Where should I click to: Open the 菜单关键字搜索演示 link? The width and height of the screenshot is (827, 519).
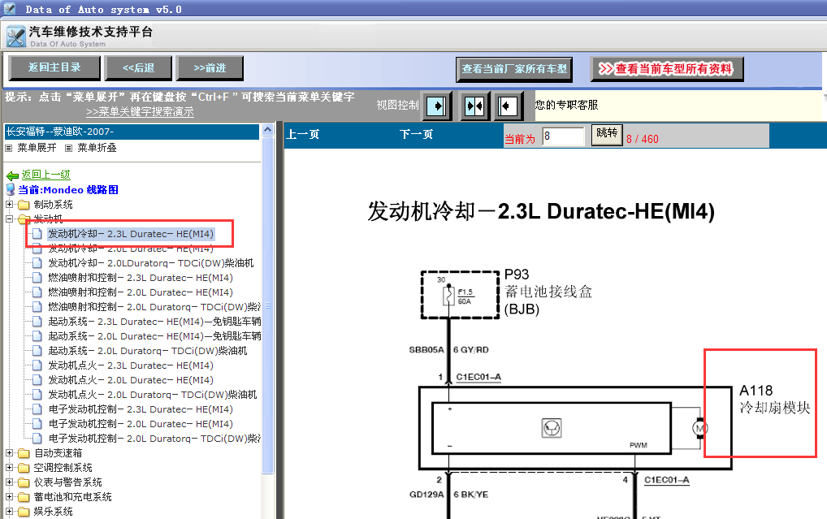point(140,112)
